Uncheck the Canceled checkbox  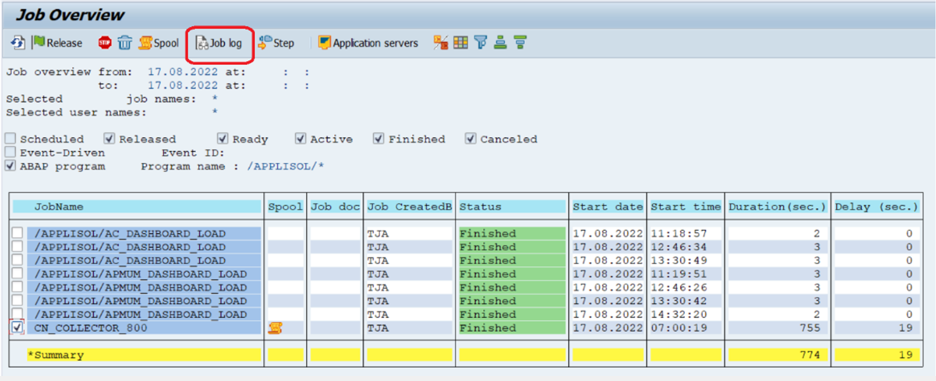[470, 138]
